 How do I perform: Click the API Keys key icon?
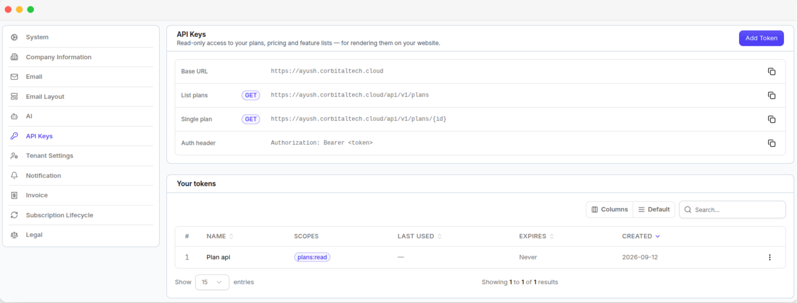pyautogui.click(x=14, y=136)
